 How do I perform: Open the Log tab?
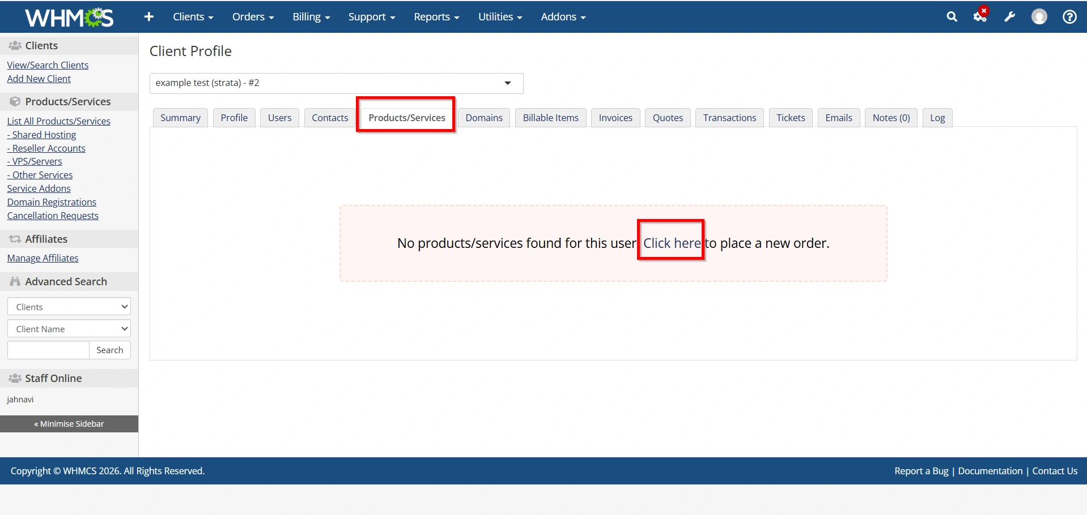pos(937,118)
